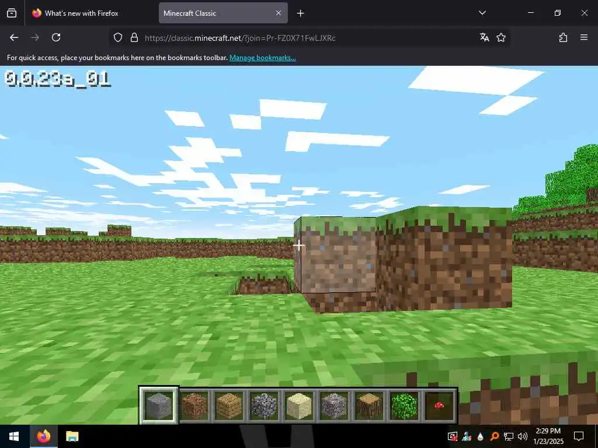Viewport: 598px width, 448px height.
Task: Select the dirt block in hotbar
Action: (194, 405)
